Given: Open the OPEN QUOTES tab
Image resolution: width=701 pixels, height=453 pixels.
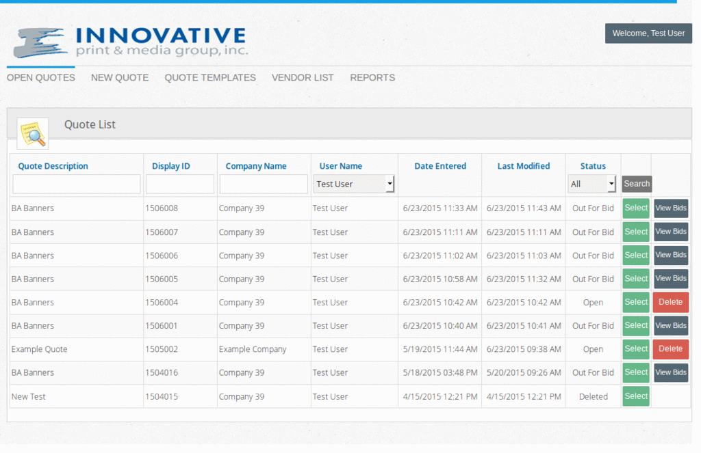Looking at the screenshot, I should coord(40,78).
